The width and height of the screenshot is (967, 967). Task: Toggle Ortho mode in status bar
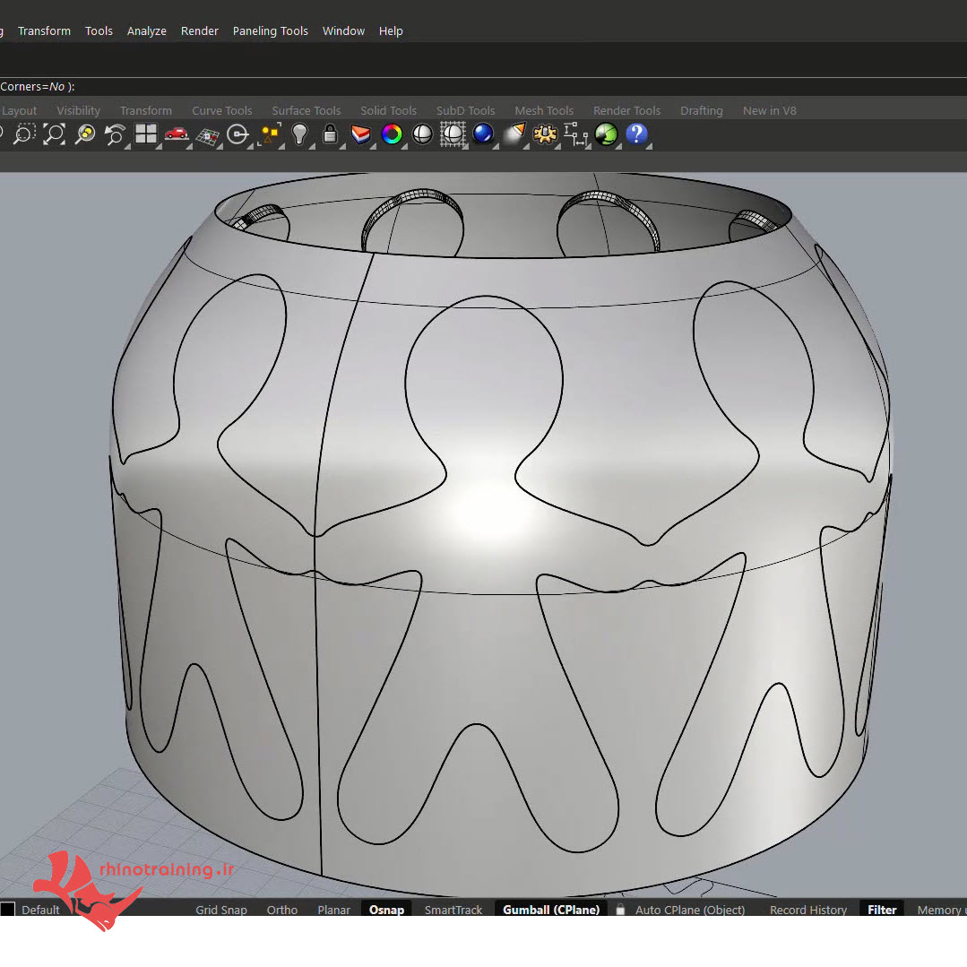click(x=281, y=910)
